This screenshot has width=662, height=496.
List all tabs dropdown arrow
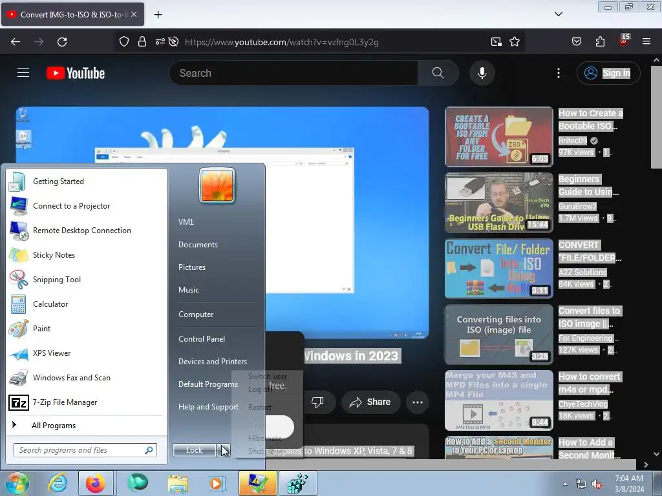click(559, 14)
